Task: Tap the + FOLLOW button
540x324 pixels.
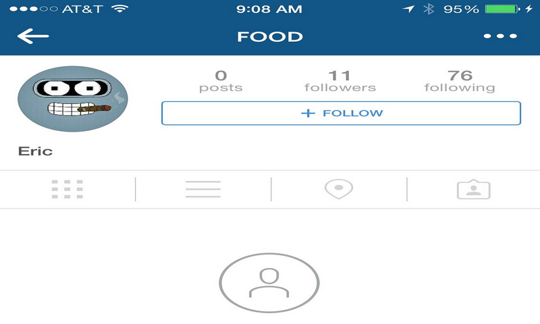Action: (341, 113)
